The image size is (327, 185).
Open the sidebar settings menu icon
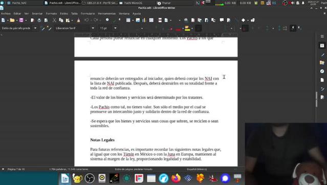[x=322, y=36]
